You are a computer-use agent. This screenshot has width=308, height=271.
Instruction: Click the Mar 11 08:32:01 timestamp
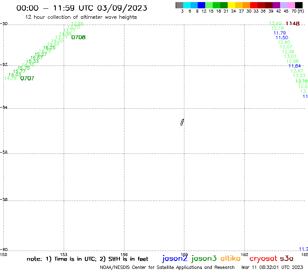click(x=272, y=267)
